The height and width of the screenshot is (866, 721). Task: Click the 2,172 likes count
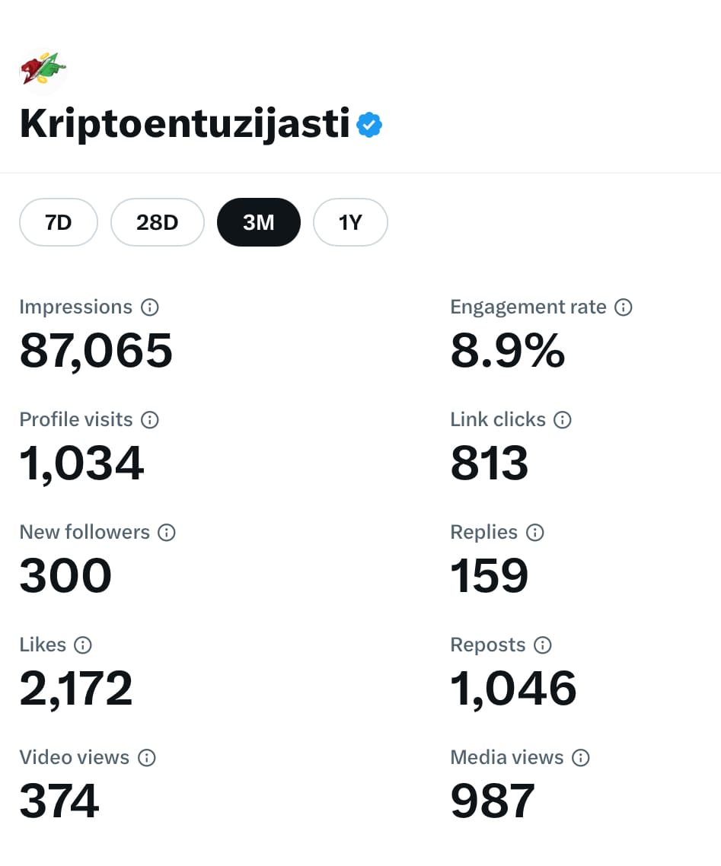pos(75,688)
